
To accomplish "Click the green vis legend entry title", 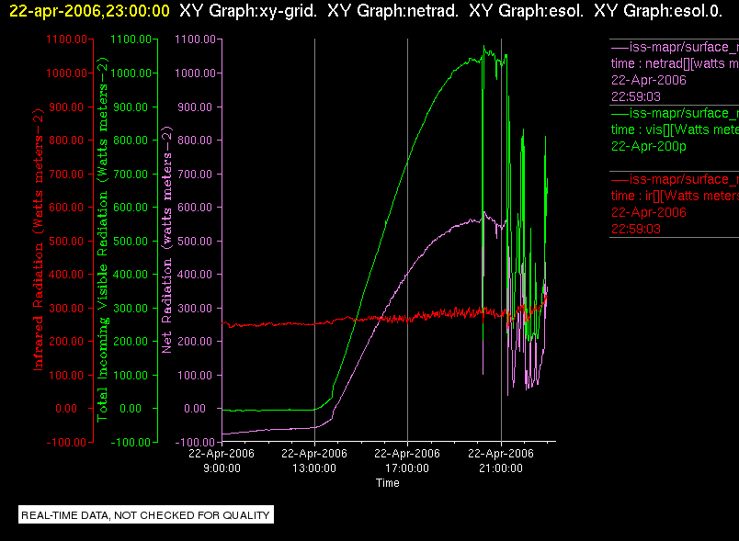I will [675, 113].
